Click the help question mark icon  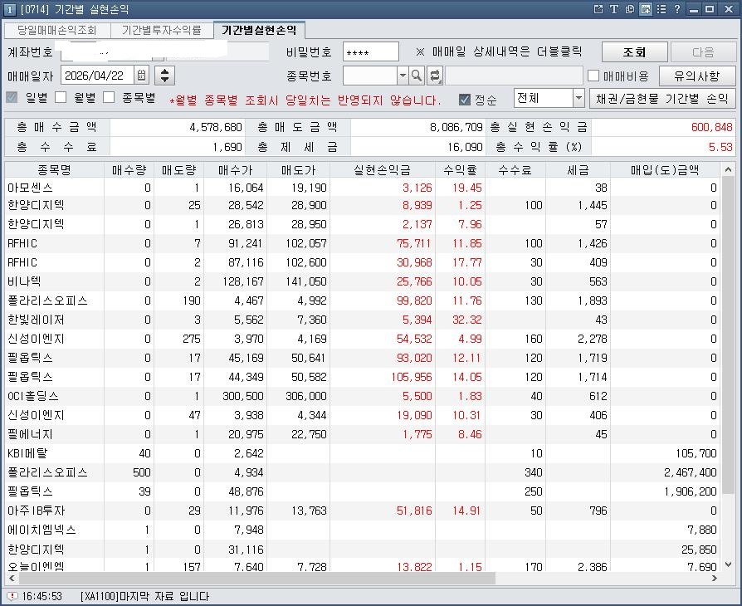coord(677,9)
